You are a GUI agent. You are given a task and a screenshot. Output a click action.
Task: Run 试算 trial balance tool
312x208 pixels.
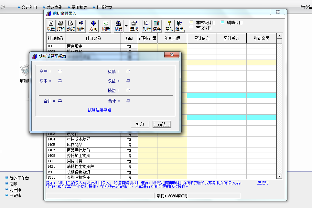[x=119, y=26]
